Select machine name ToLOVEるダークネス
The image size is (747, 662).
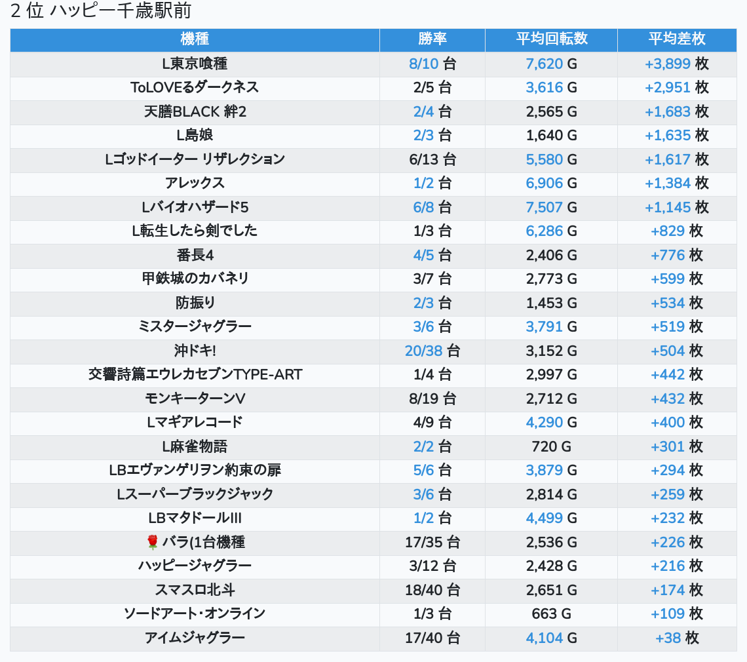click(195, 87)
